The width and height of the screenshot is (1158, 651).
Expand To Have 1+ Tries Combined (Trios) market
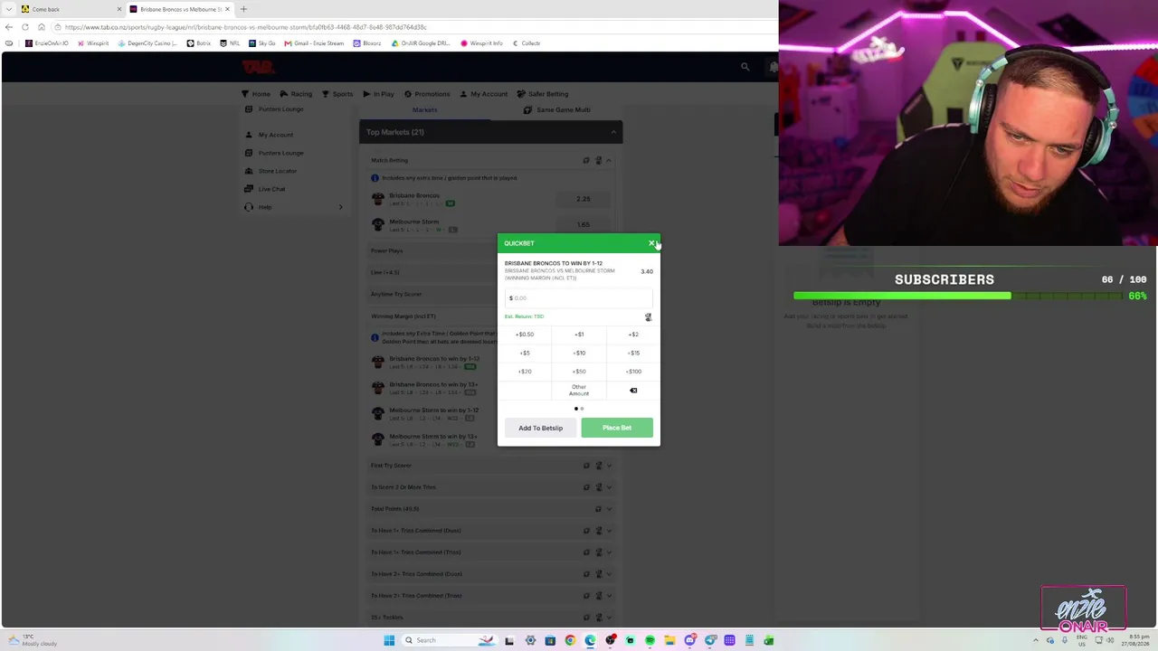[x=609, y=552]
